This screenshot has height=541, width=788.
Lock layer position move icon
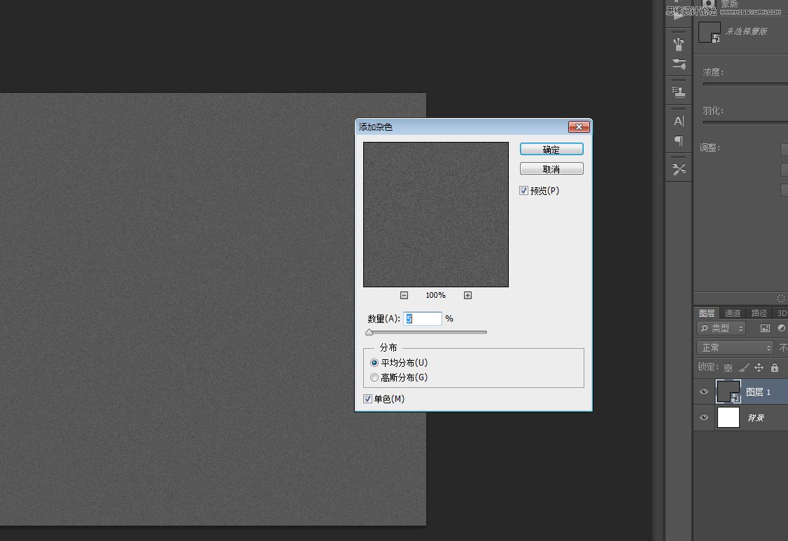point(759,368)
